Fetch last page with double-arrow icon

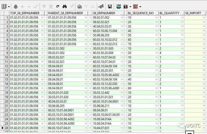pos(51,6)
